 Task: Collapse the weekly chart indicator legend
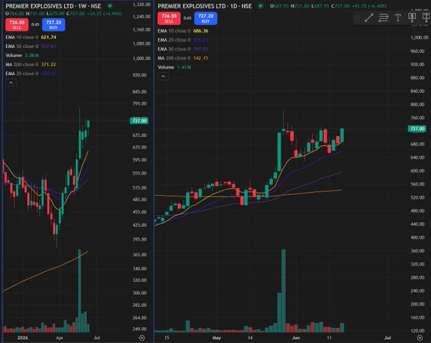point(11,82)
